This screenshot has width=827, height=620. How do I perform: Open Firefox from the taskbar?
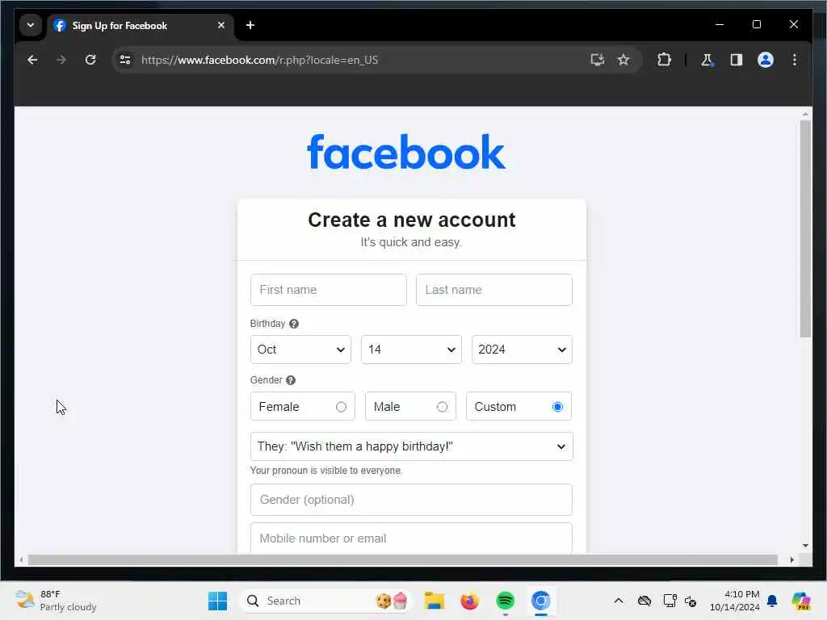(x=469, y=601)
